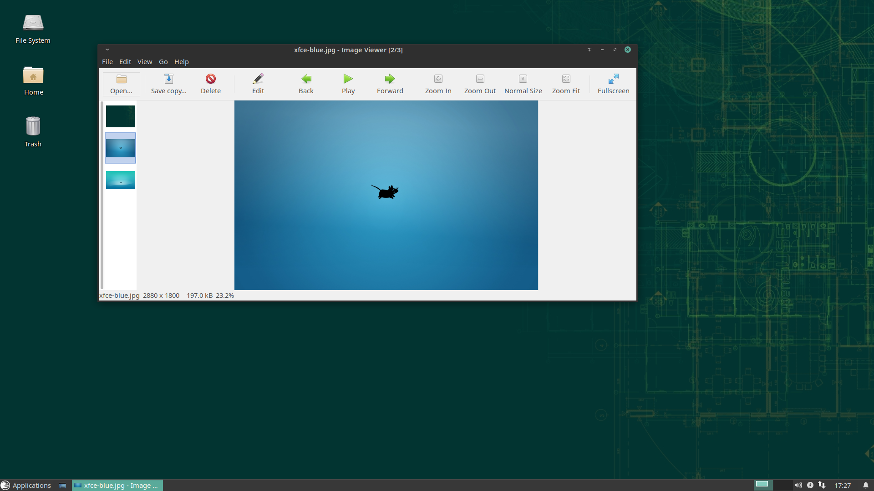874x491 pixels.
Task: Click the Open folder icon in toolbar
Action: [121, 79]
